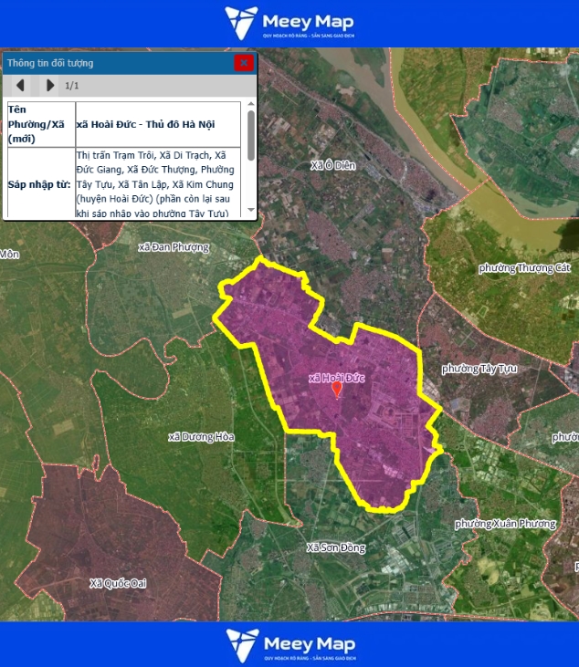Select the xã Đan Phượng map label

[174, 247]
